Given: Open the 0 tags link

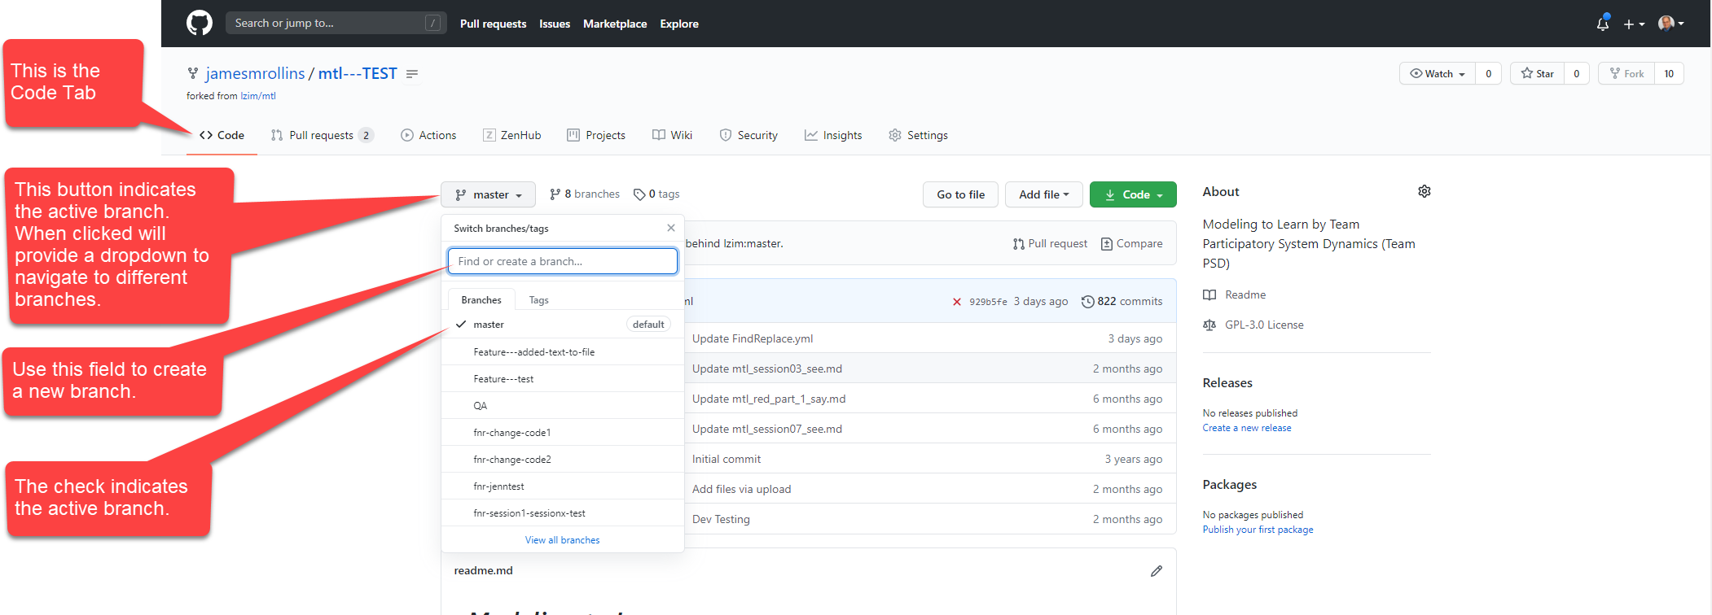Looking at the screenshot, I should (656, 194).
